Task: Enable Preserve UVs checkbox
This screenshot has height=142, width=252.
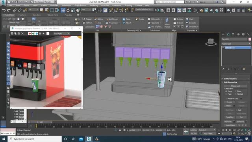Action: pyautogui.click(x=226, y=99)
